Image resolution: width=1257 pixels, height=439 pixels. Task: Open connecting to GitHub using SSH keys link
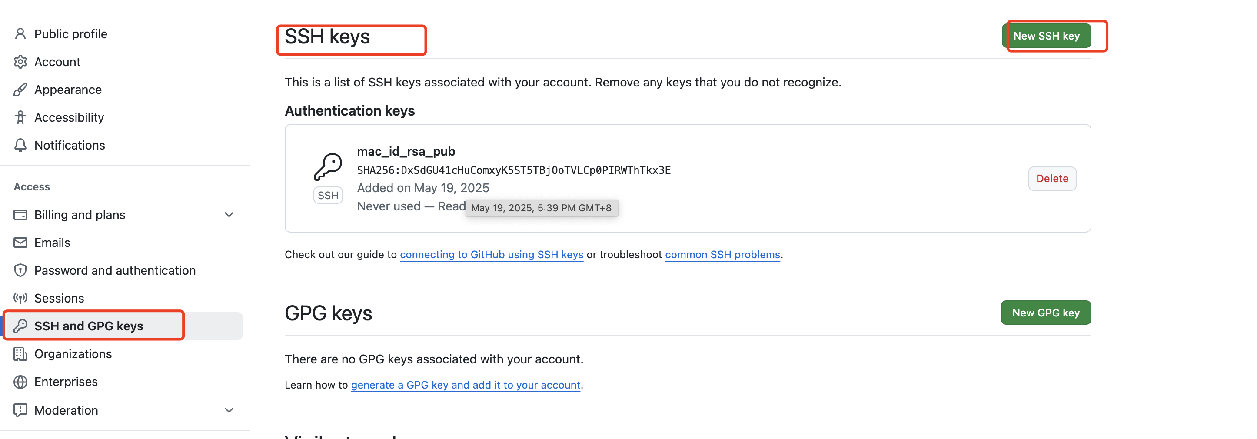point(492,255)
